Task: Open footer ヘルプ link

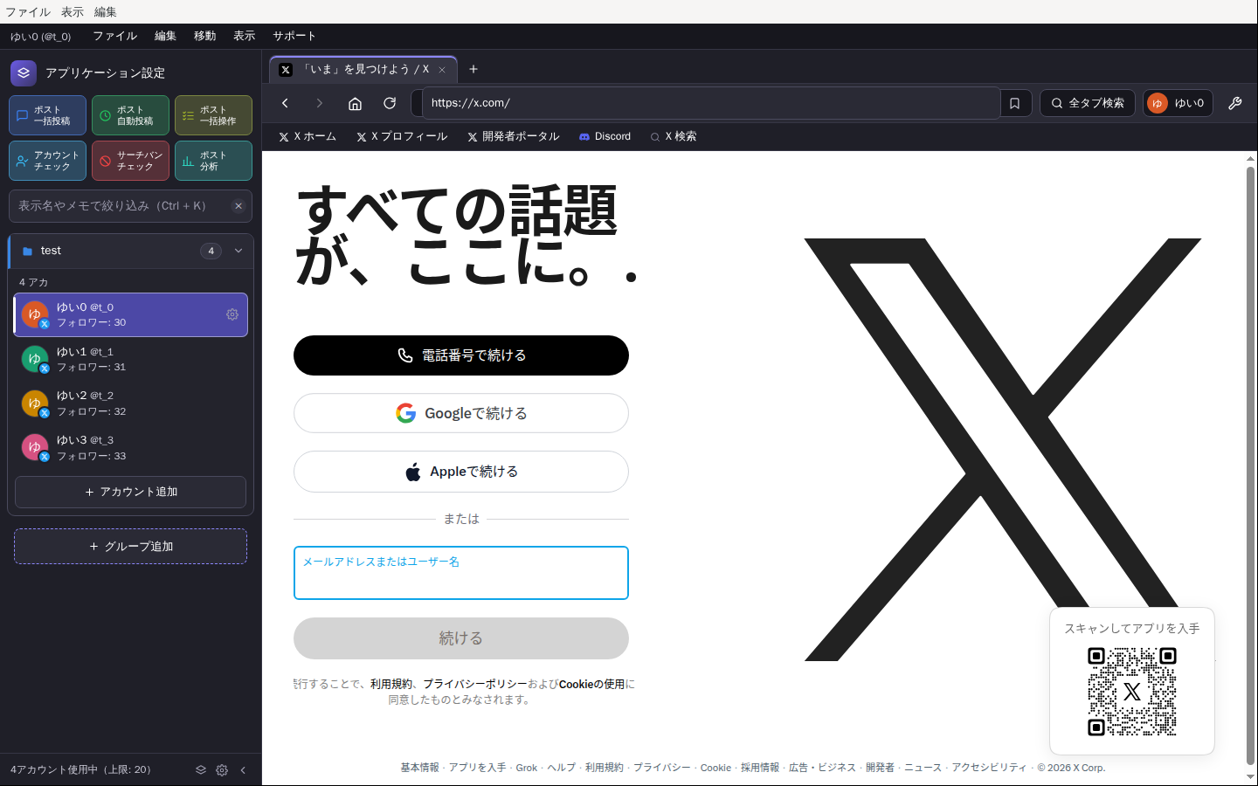Action: (561, 768)
